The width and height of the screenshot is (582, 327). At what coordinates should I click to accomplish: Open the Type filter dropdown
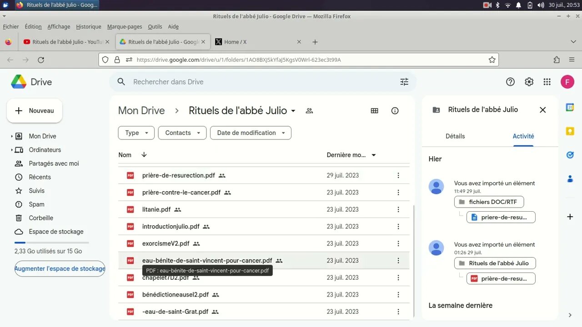pyautogui.click(x=136, y=133)
